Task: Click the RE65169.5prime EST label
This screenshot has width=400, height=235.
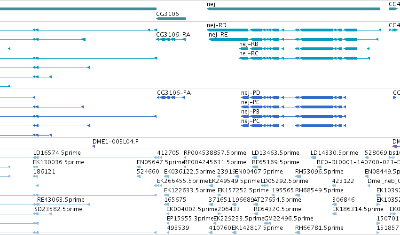Action: (x=275, y=162)
